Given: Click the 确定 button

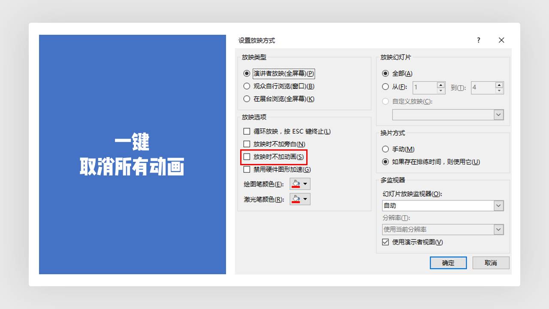Looking at the screenshot, I should tap(448, 263).
